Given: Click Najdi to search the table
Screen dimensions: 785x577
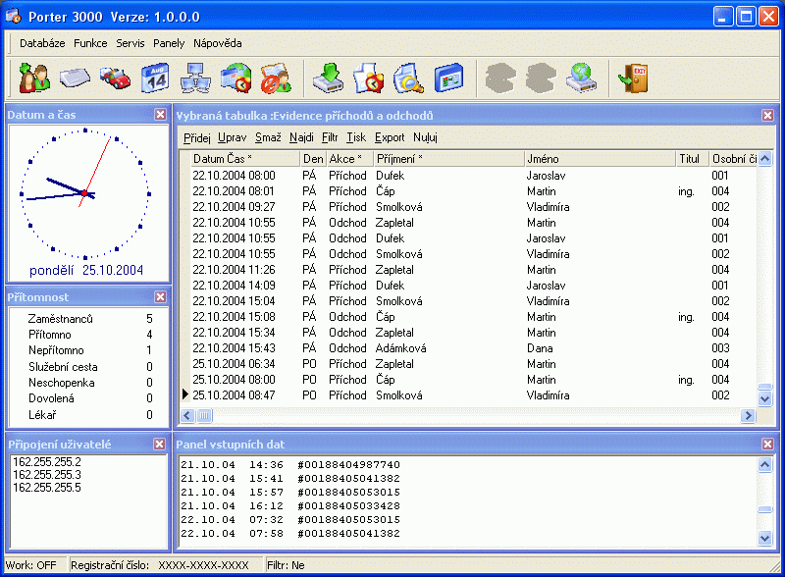Looking at the screenshot, I should coord(301,137).
